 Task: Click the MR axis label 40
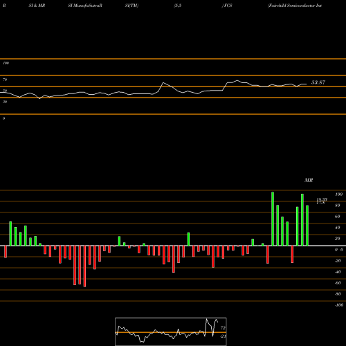[337, 228]
